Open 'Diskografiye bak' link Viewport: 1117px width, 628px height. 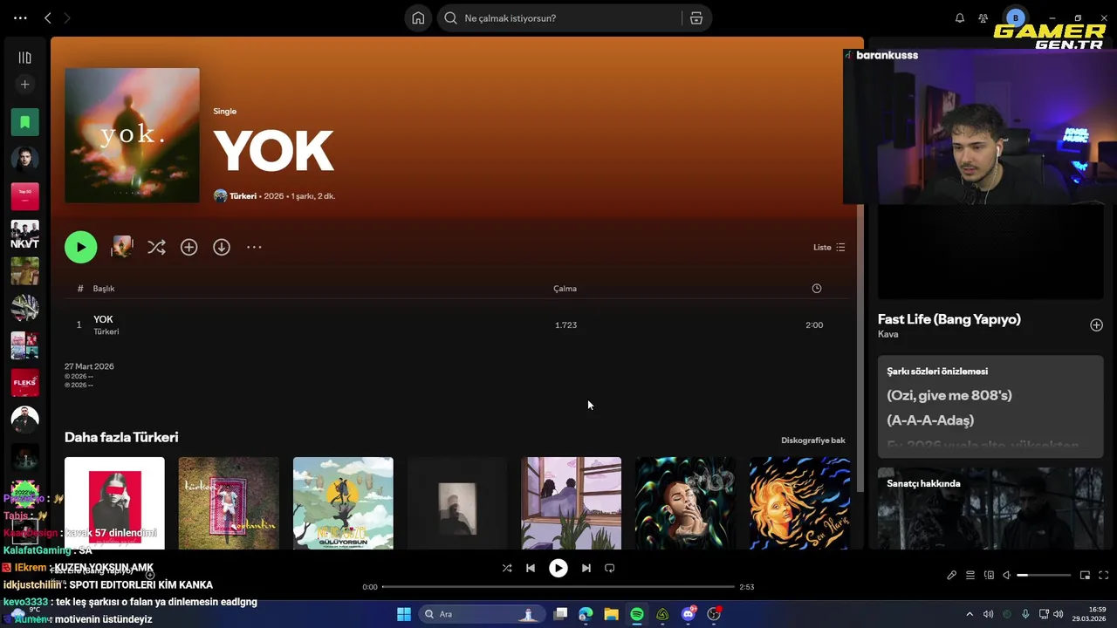pyautogui.click(x=813, y=440)
